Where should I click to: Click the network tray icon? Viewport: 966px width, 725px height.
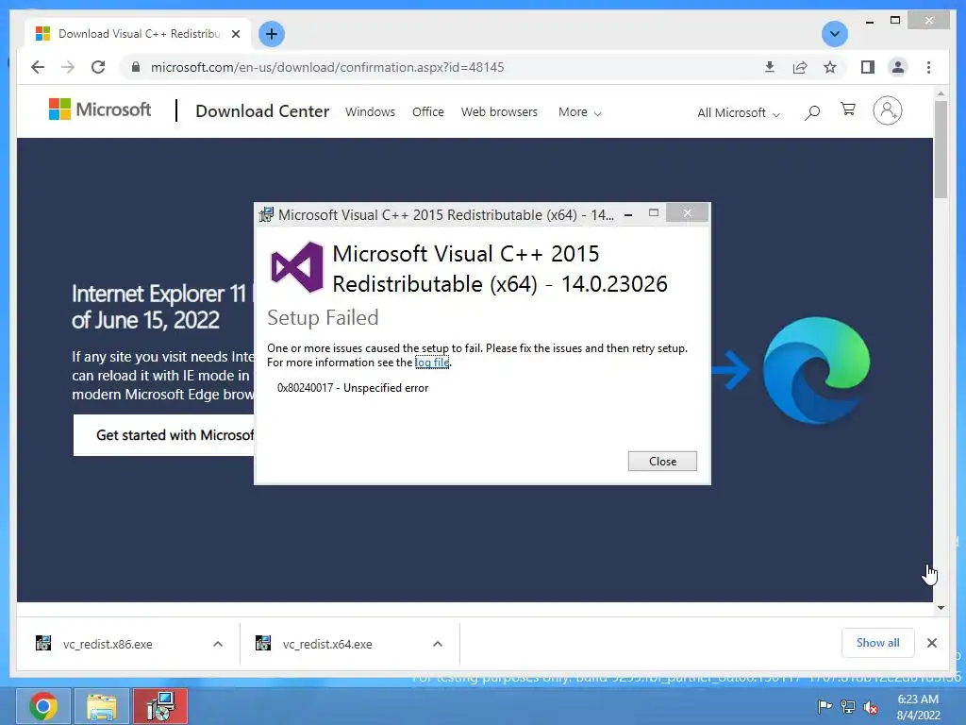click(x=848, y=706)
